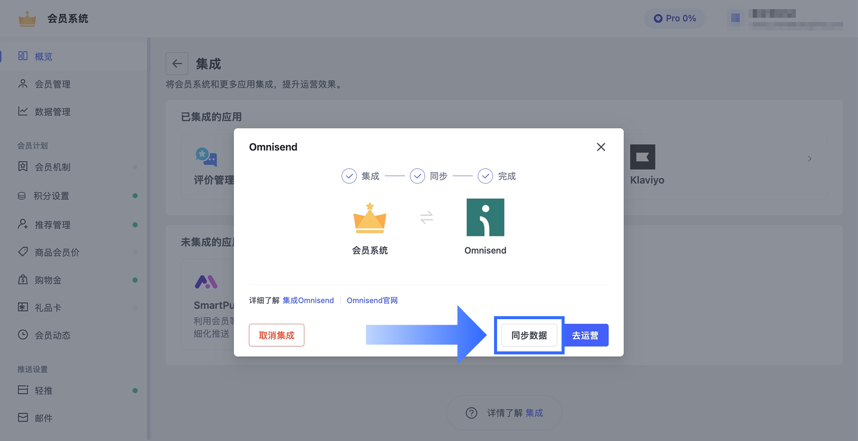Click the 会员动态 clock icon
Screen dimensions: 858x441
pyautogui.click(x=23, y=335)
